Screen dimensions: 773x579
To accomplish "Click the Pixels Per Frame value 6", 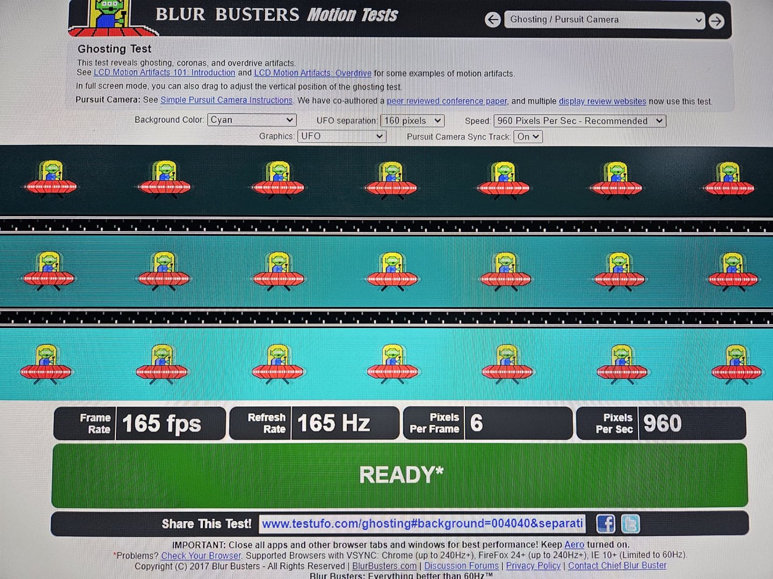I will [x=477, y=423].
